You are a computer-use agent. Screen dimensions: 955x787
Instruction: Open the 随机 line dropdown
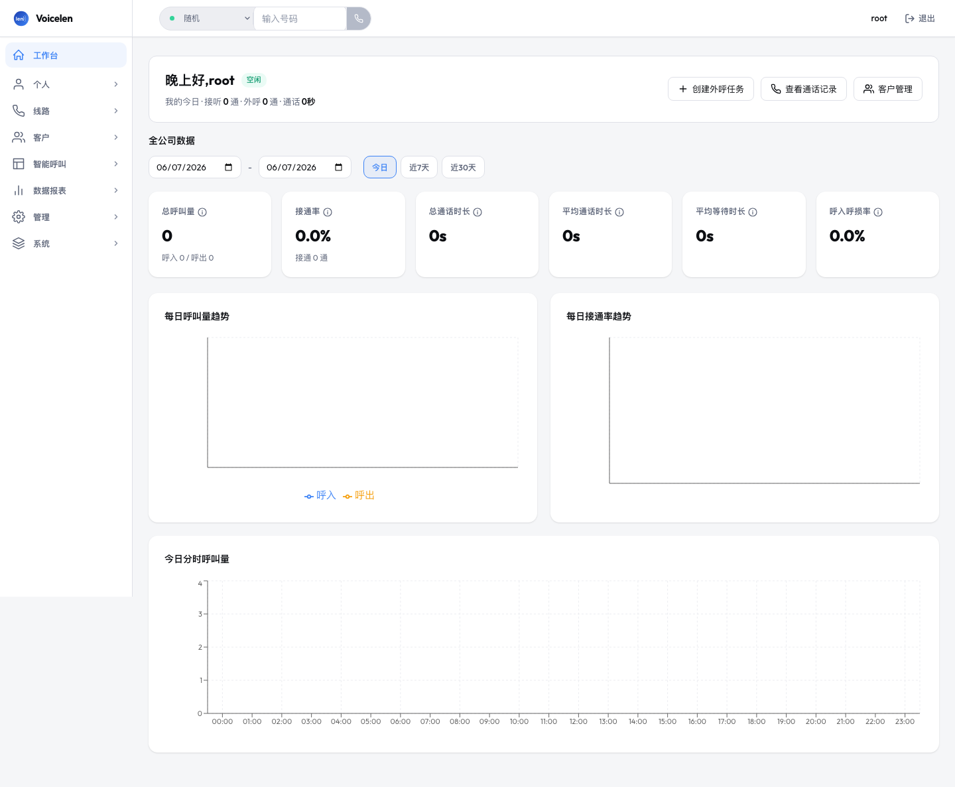pos(207,19)
